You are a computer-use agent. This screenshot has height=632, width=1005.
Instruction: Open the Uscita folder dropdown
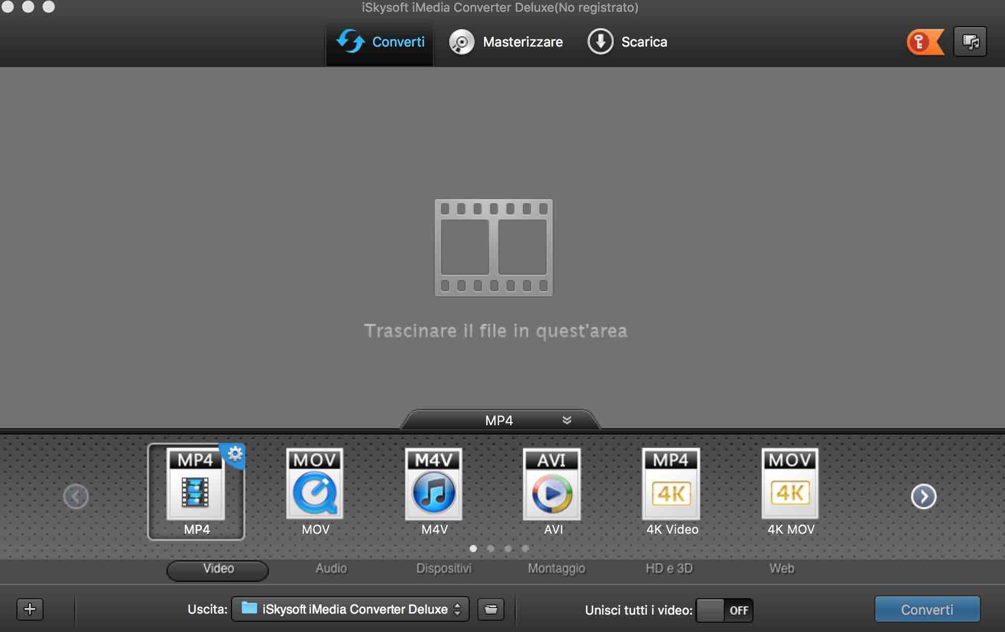point(350,609)
